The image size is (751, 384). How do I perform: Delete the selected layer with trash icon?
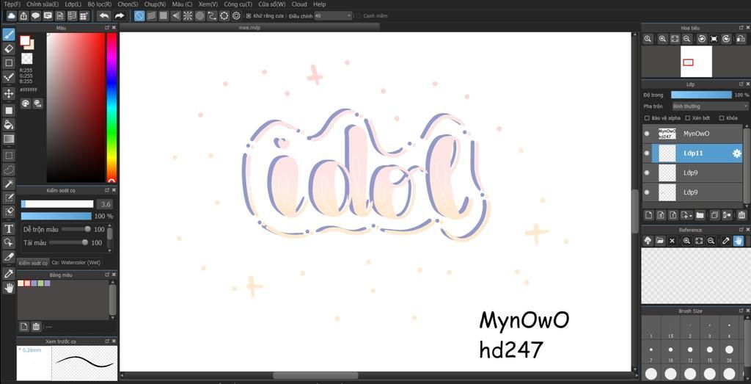(741, 215)
